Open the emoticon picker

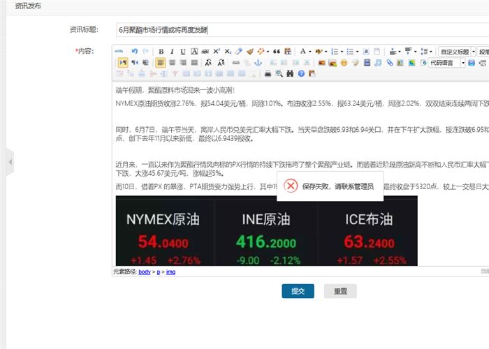[344, 63]
